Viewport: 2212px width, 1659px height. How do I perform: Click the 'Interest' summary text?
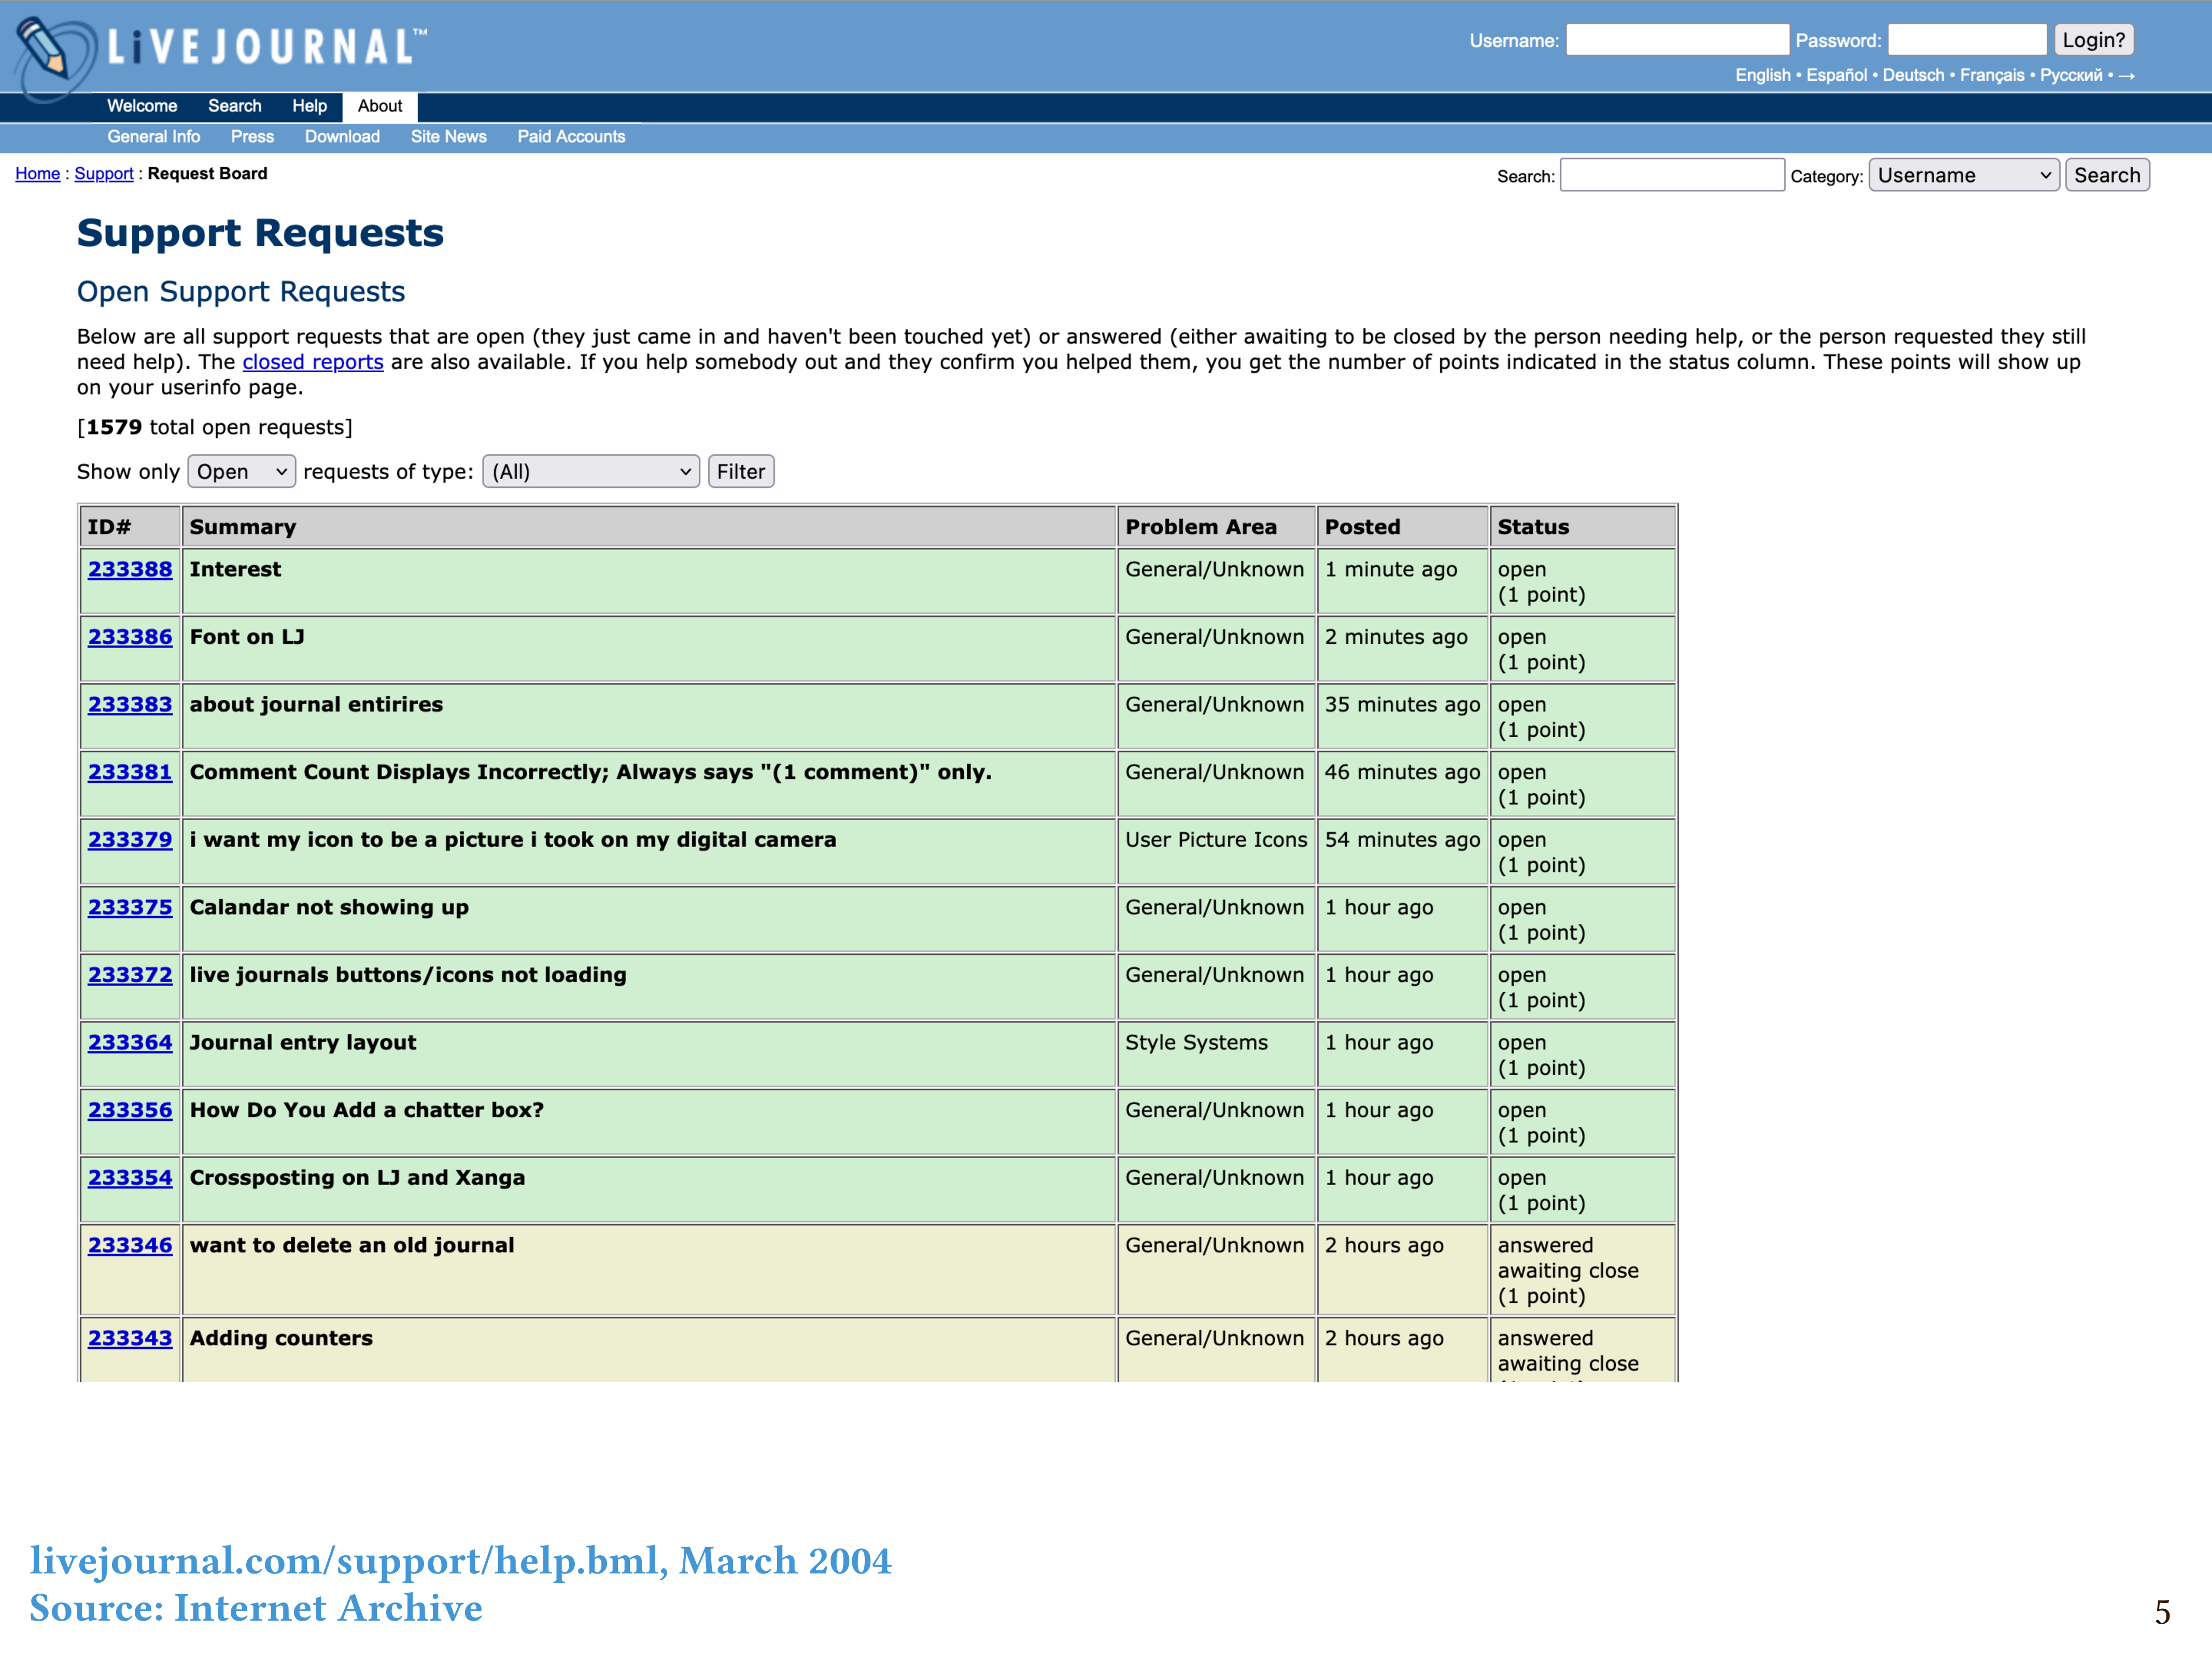[235, 570]
